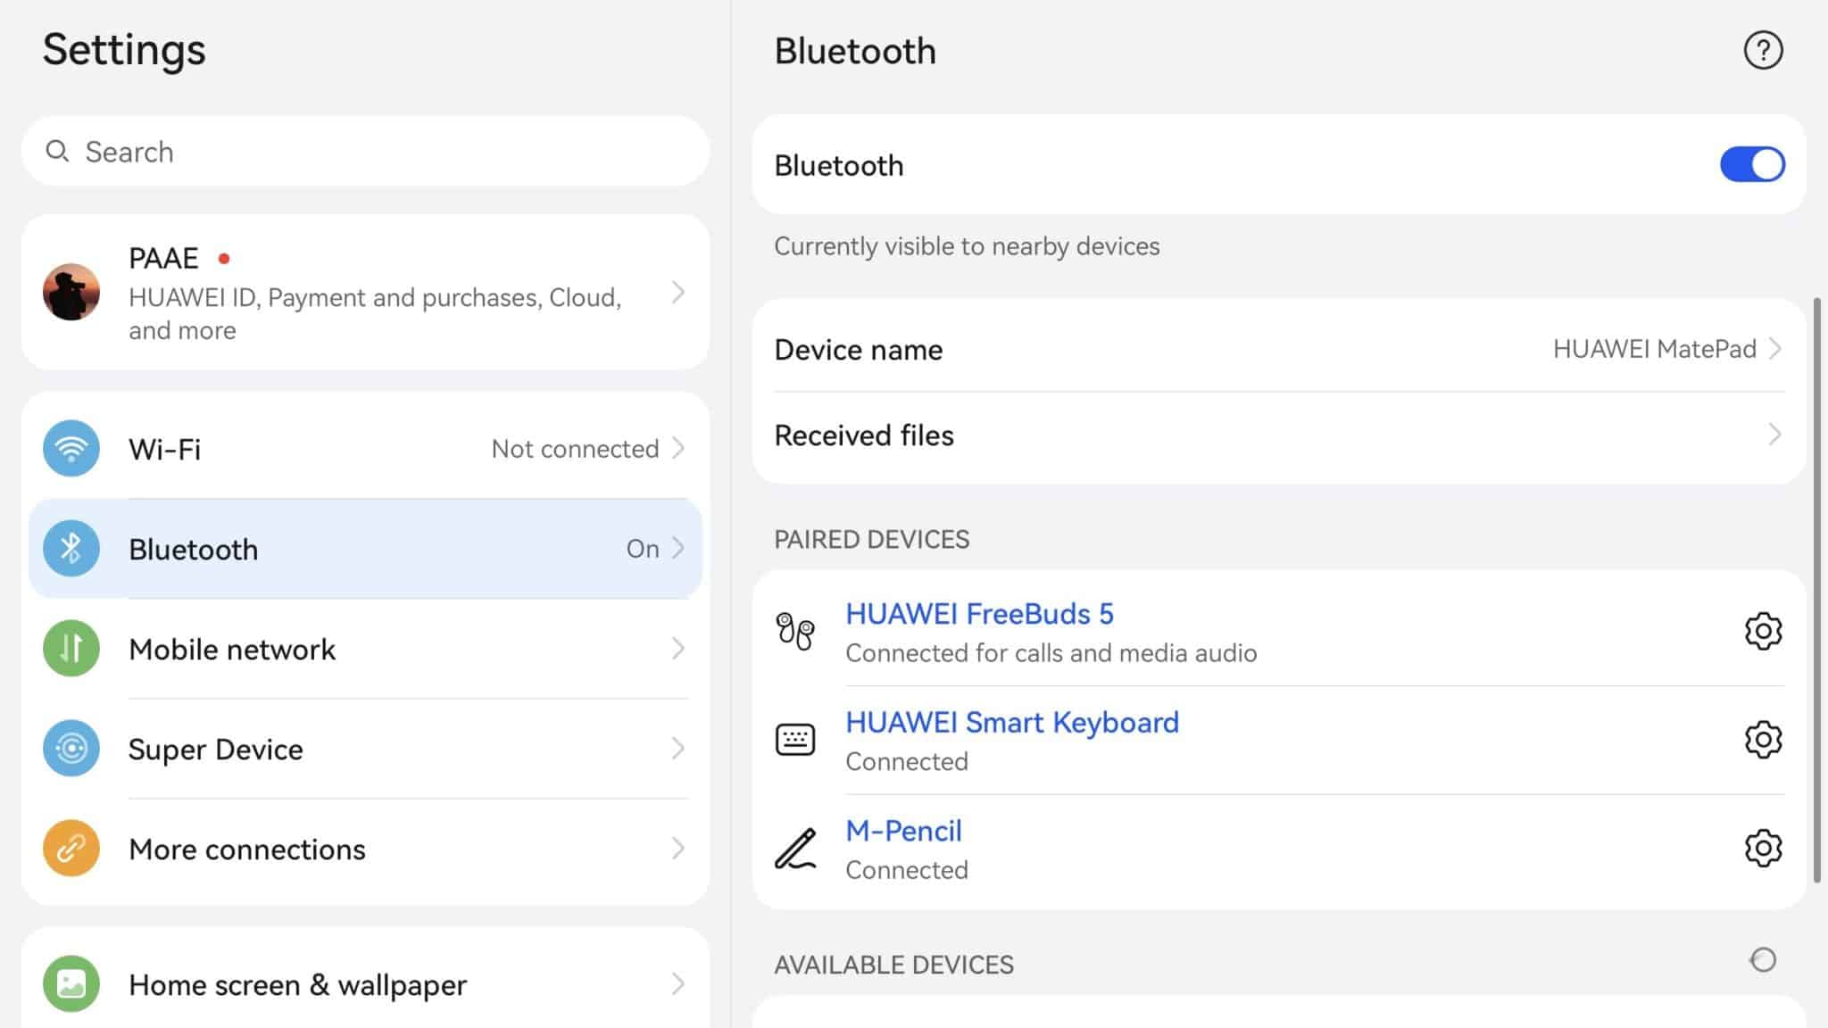Click the Wi-Fi icon in sidebar
Image resolution: width=1828 pixels, height=1028 pixels.
click(x=71, y=448)
